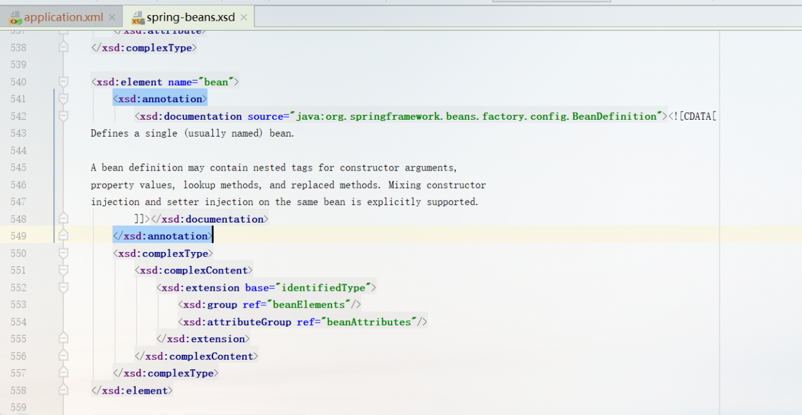Click the fold end marker on line 549

(x=63, y=236)
